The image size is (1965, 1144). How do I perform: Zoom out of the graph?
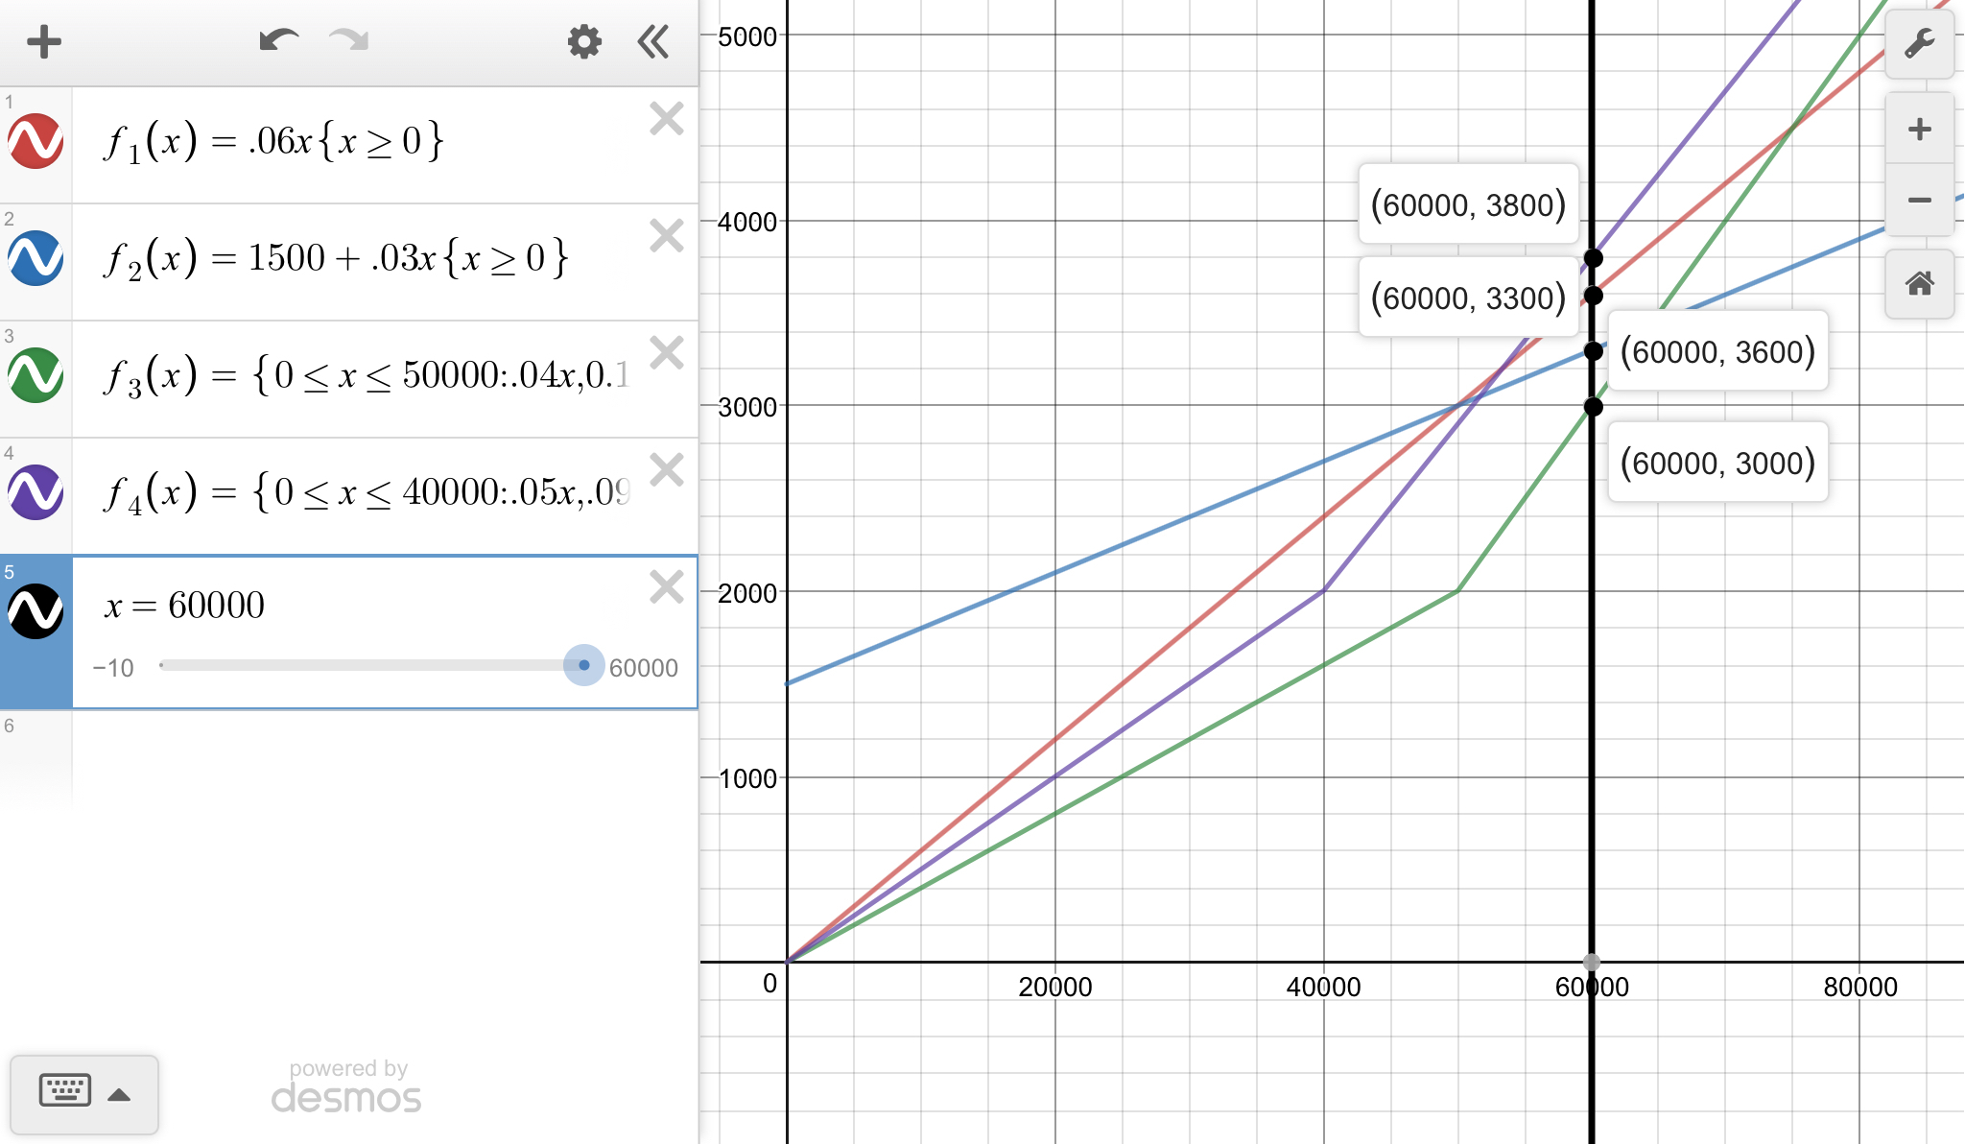tap(1919, 200)
